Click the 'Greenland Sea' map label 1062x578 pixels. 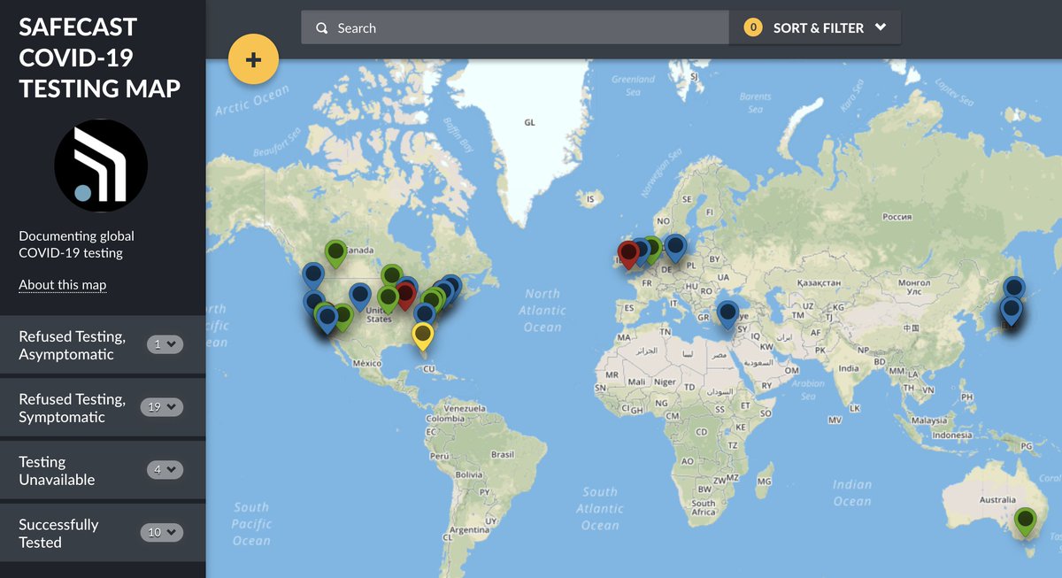(x=633, y=86)
